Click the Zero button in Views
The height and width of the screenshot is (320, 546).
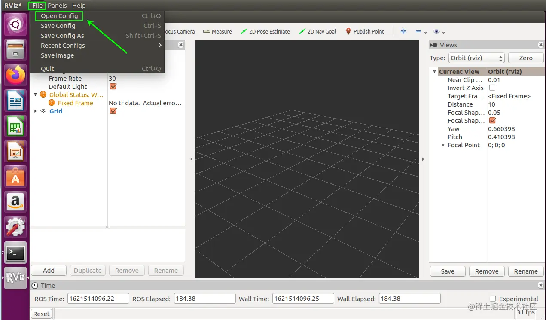click(x=526, y=58)
